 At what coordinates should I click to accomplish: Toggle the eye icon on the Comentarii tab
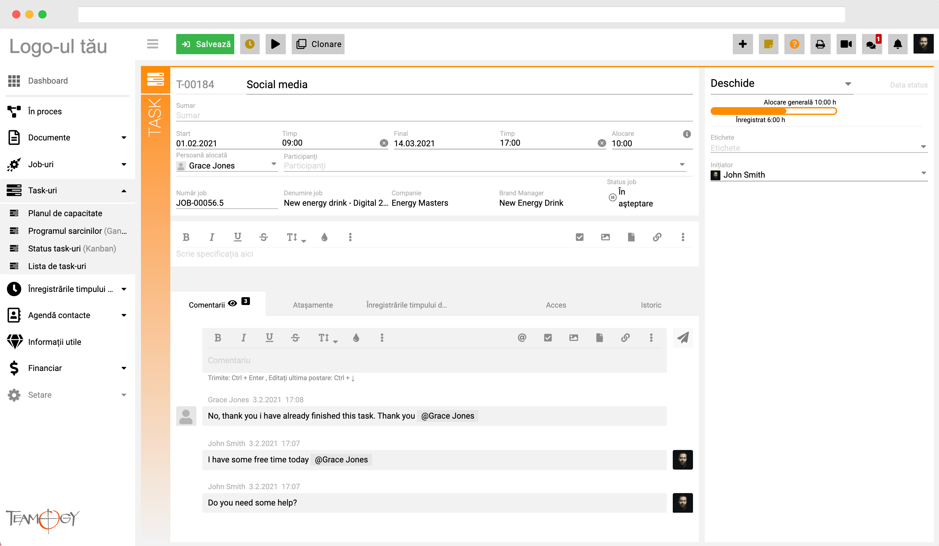(233, 303)
